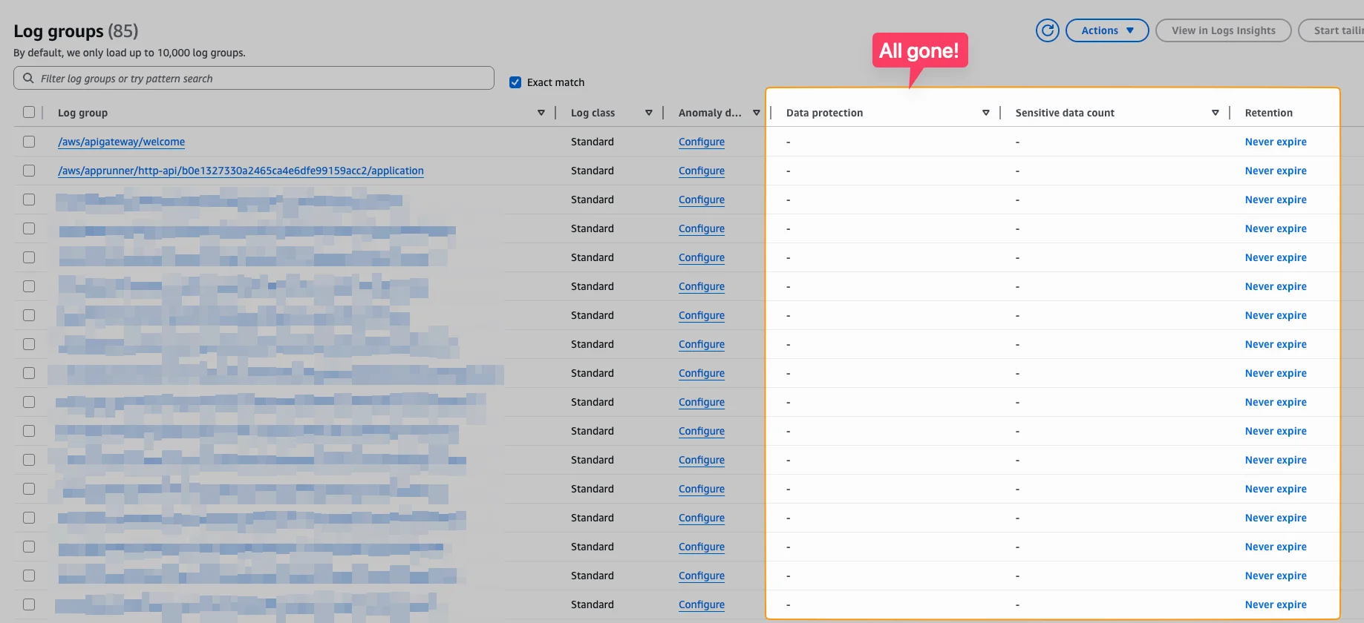Click Sensitive data count sort arrow
This screenshot has width=1364, height=623.
click(1215, 113)
